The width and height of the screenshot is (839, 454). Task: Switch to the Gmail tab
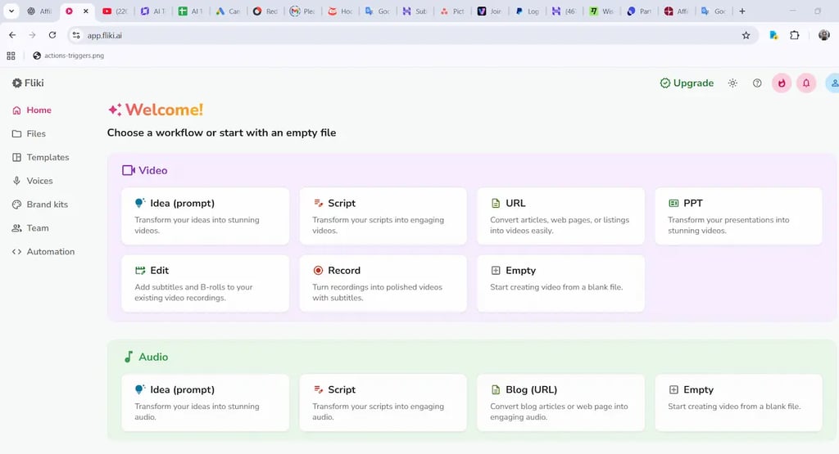coord(302,11)
